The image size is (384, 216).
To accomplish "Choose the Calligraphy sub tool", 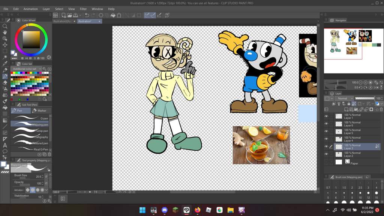I will 30,136.
